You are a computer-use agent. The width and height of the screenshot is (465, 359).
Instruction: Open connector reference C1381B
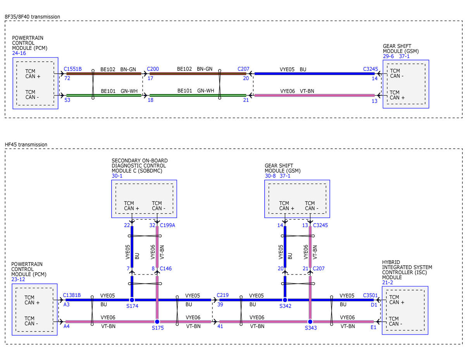pos(72,295)
